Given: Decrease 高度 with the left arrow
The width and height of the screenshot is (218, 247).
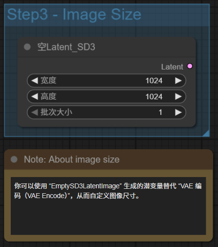Looking at the screenshot, I should pos(35,96).
